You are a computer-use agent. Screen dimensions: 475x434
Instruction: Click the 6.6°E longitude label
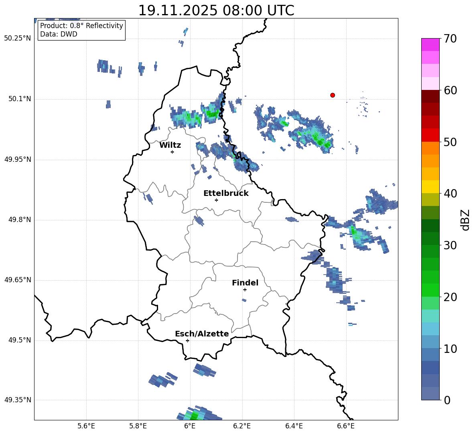[x=346, y=426]
